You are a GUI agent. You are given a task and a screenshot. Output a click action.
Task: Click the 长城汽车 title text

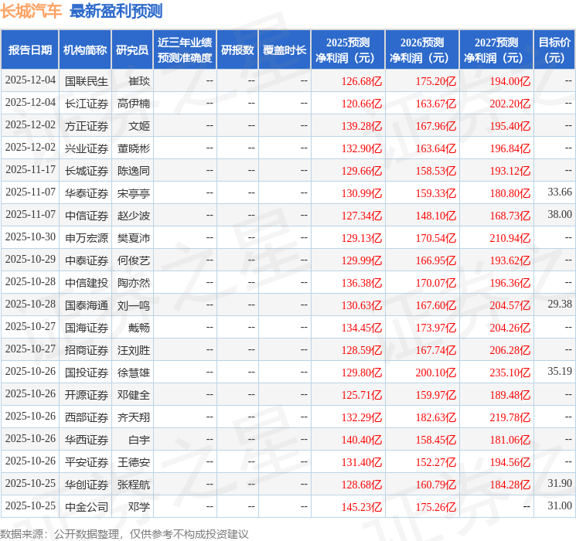31,11
